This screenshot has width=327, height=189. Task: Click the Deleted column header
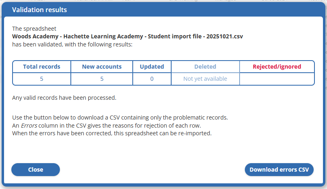click(205, 67)
